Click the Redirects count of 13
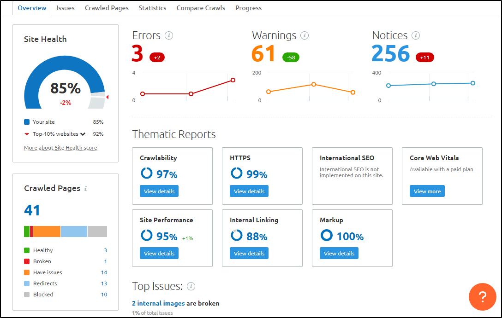This screenshot has width=502, height=318. (x=104, y=283)
